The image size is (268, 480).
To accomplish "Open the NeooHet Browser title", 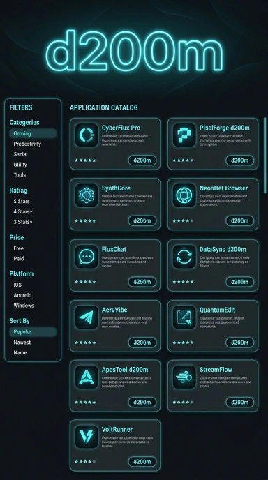I will [223, 188].
